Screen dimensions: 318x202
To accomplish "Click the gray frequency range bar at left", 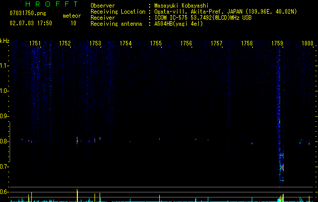I will [x=10, y=142].
